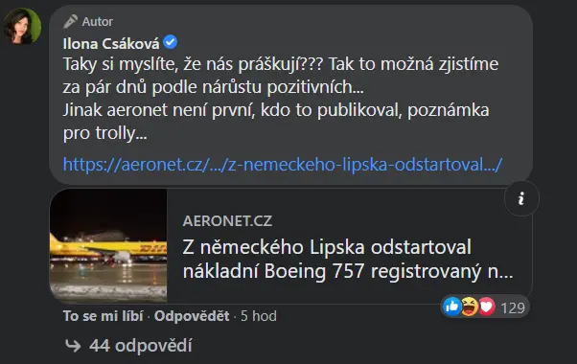Open the '5 hod' timestamp link
Image resolution: width=577 pixels, height=364 pixels.
(259, 316)
